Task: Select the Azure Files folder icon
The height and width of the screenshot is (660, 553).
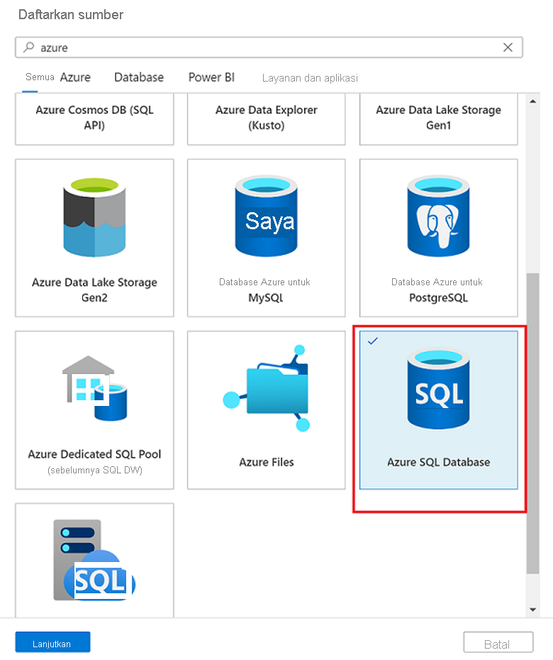Action: 266,388
